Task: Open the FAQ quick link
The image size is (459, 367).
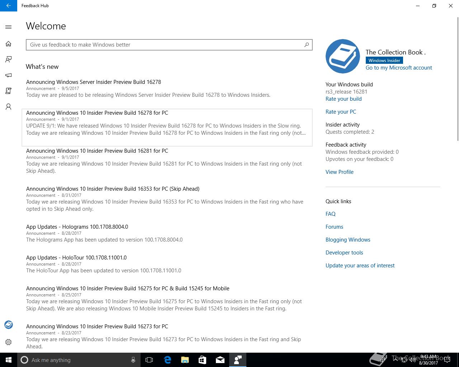Action: pyautogui.click(x=331, y=214)
